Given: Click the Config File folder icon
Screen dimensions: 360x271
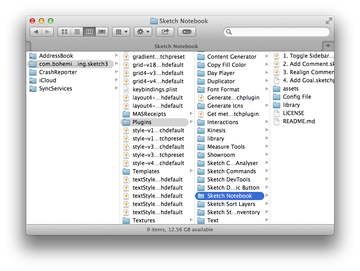Looking at the screenshot, I should (277, 97).
